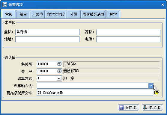
Task: Expand the 客户 dropdown arrow
Action: [x=59, y=71]
